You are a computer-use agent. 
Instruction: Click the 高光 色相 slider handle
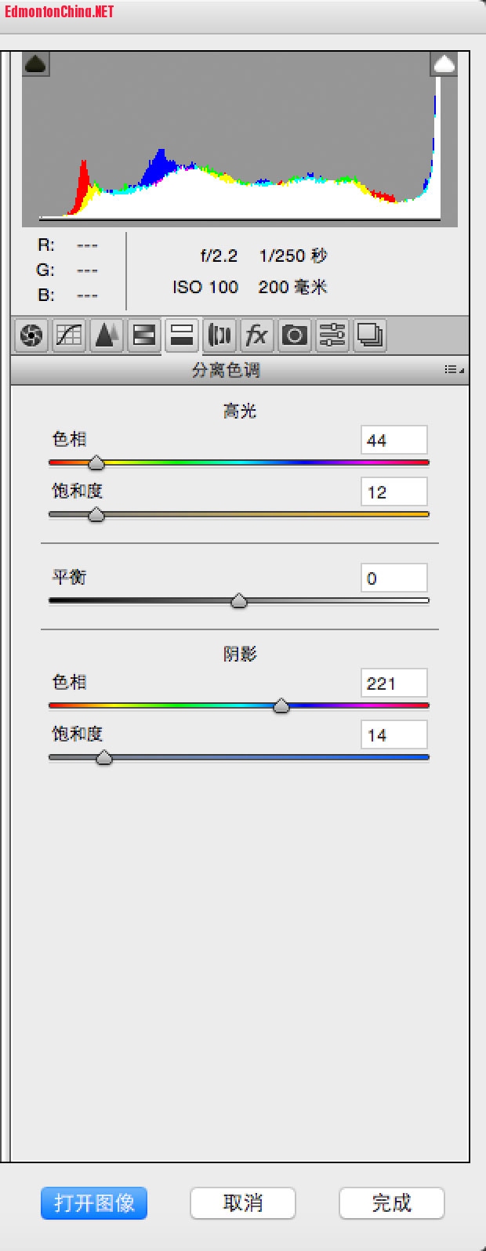click(96, 463)
